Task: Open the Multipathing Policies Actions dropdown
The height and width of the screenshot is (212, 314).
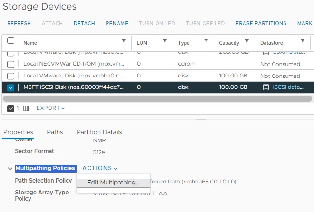Action: [99, 168]
